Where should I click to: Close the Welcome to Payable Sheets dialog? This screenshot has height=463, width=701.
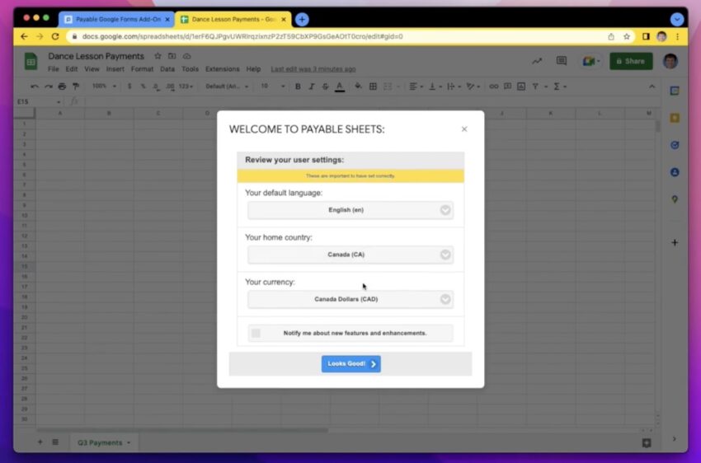tap(464, 129)
